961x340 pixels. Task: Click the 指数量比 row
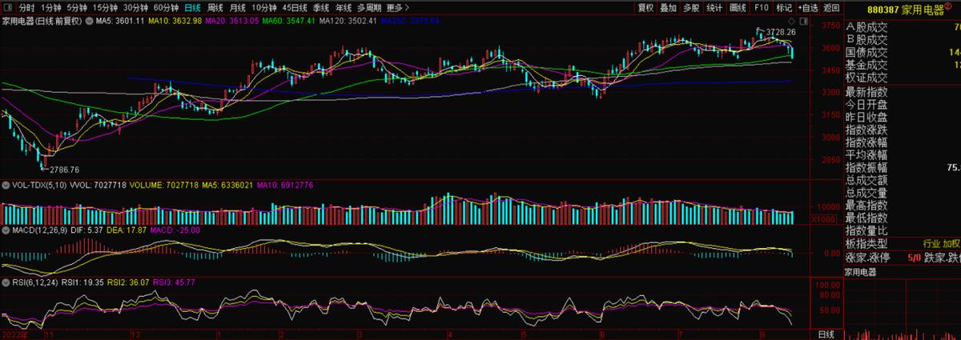[x=903, y=230]
